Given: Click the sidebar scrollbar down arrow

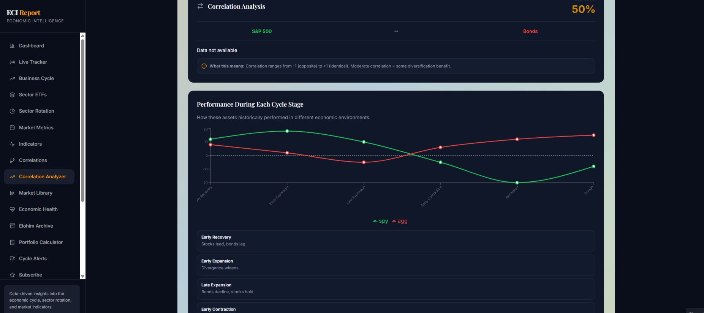Looking at the screenshot, I should tap(82, 277).
